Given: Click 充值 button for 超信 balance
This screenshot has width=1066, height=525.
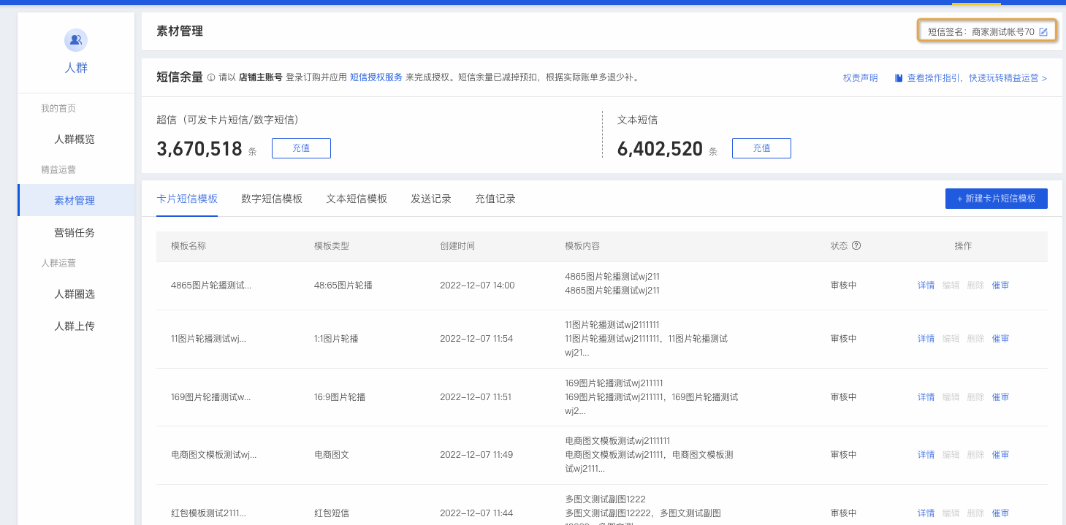Looking at the screenshot, I should point(301,148).
